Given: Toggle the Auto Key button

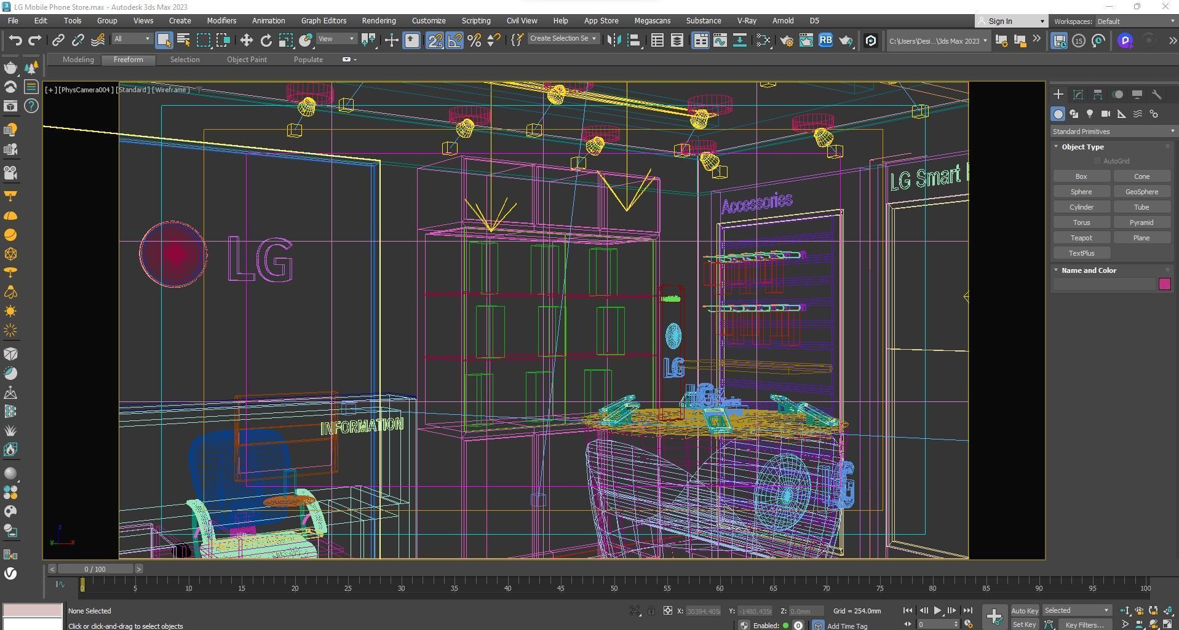Looking at the screenshot, I should click(x=1024, y=610).
